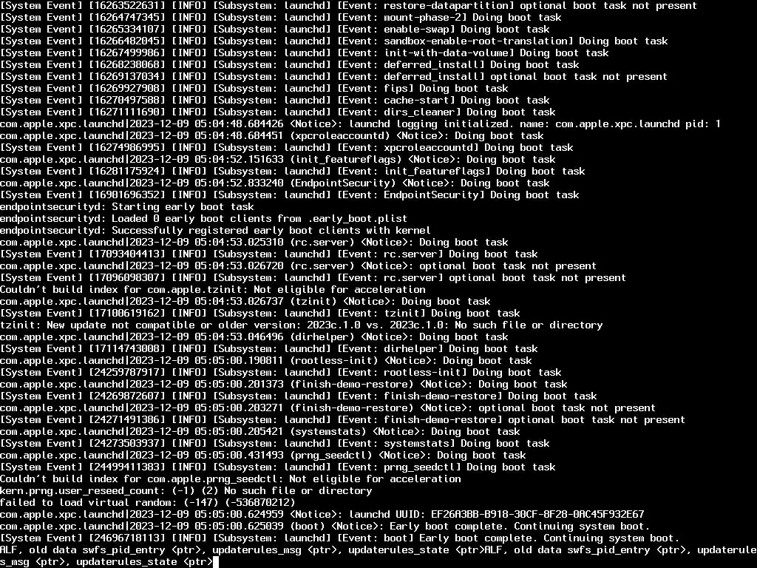Select the tzinit '2023c.1.0' version message
The image size is (757, 568).
[x=302, y=325]
